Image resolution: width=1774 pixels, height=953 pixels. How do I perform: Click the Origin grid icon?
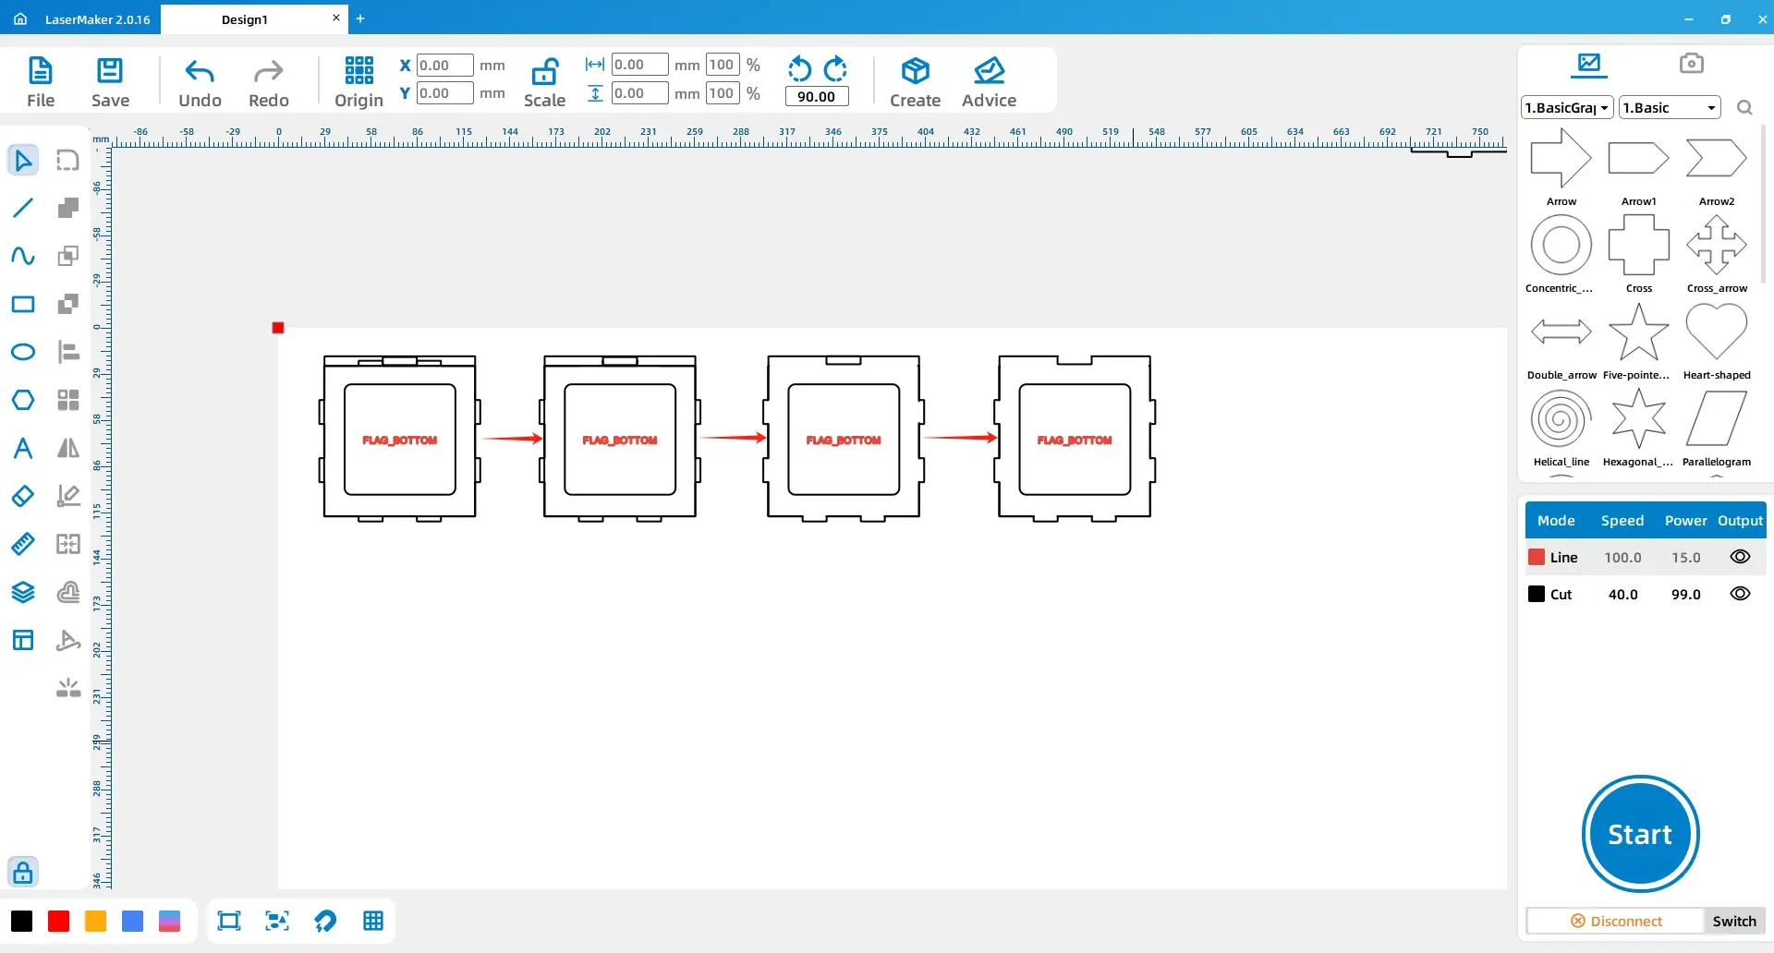coord(358,70)
